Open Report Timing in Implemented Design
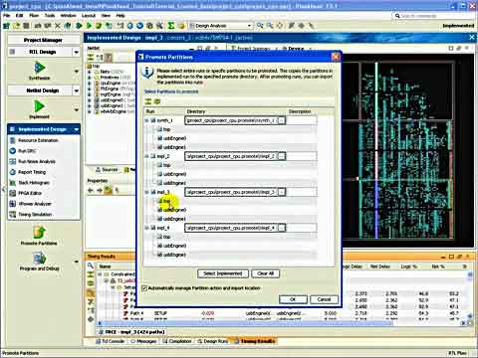 point(32,172)
